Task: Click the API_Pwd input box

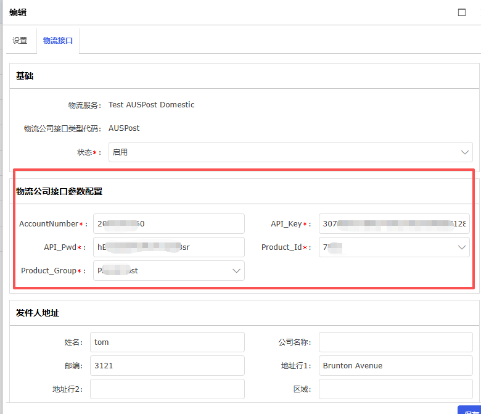Action: 168,247
